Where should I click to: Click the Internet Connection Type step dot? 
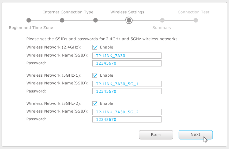62,20
